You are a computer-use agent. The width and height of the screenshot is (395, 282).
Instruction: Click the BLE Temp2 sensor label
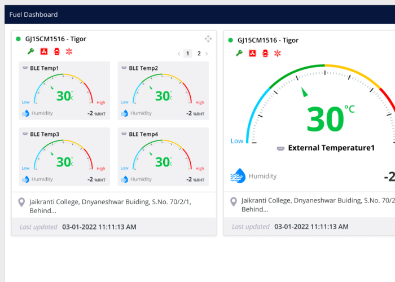pyautogui.click(x=143, y=68)
